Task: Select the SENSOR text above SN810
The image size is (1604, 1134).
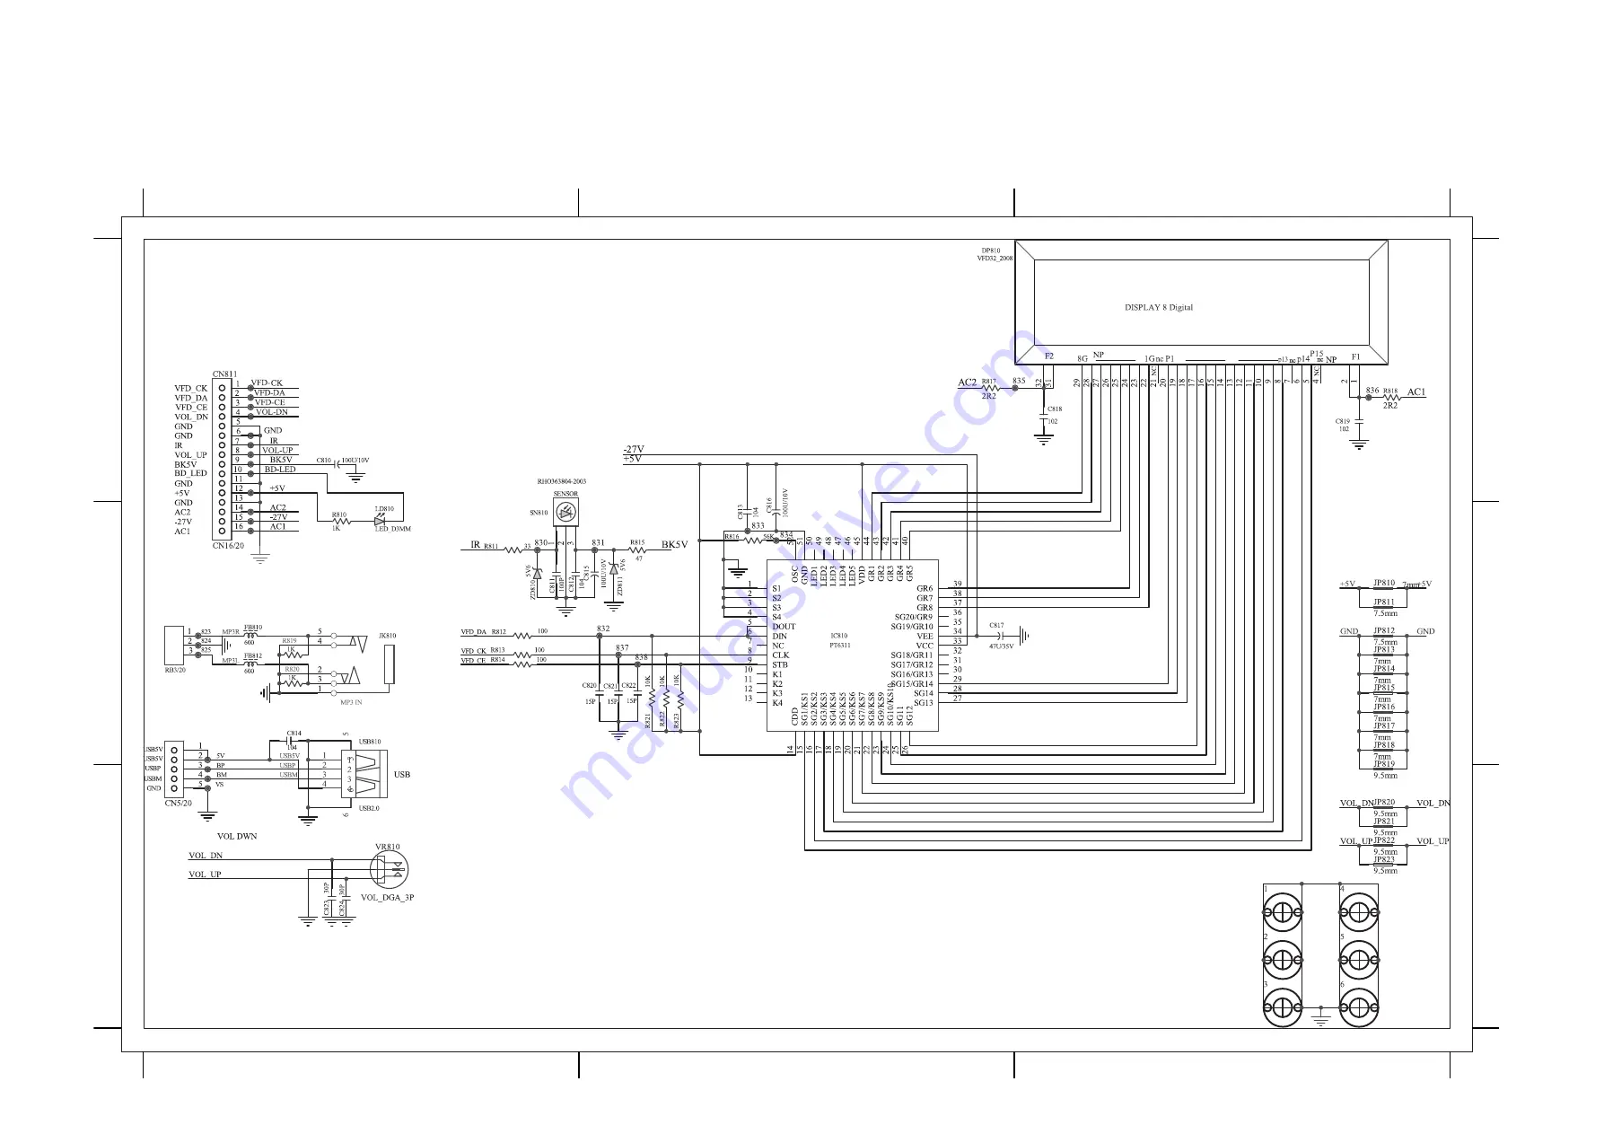Action: coord(565,494)
